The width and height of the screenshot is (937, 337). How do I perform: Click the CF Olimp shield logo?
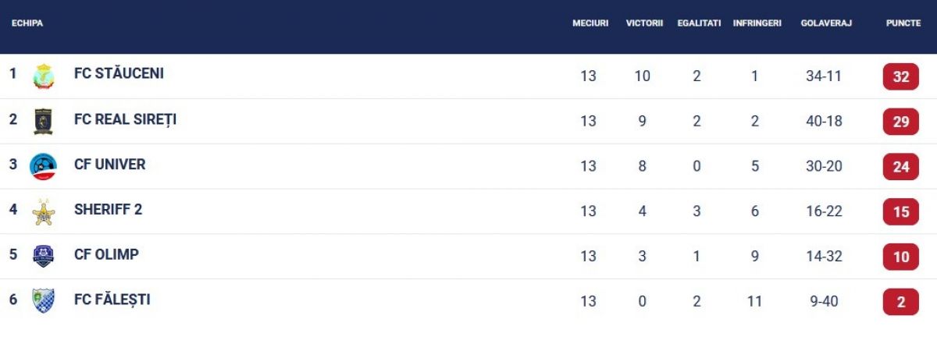[43, 256]
